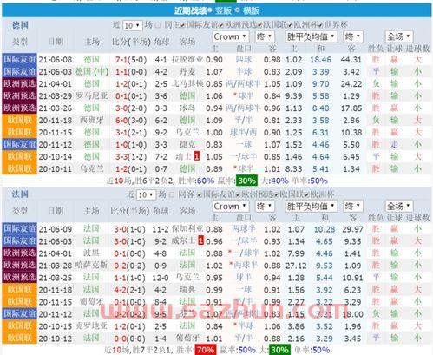Open 法国 team heading link
The image size is (433, 355).
click(20, 194)
